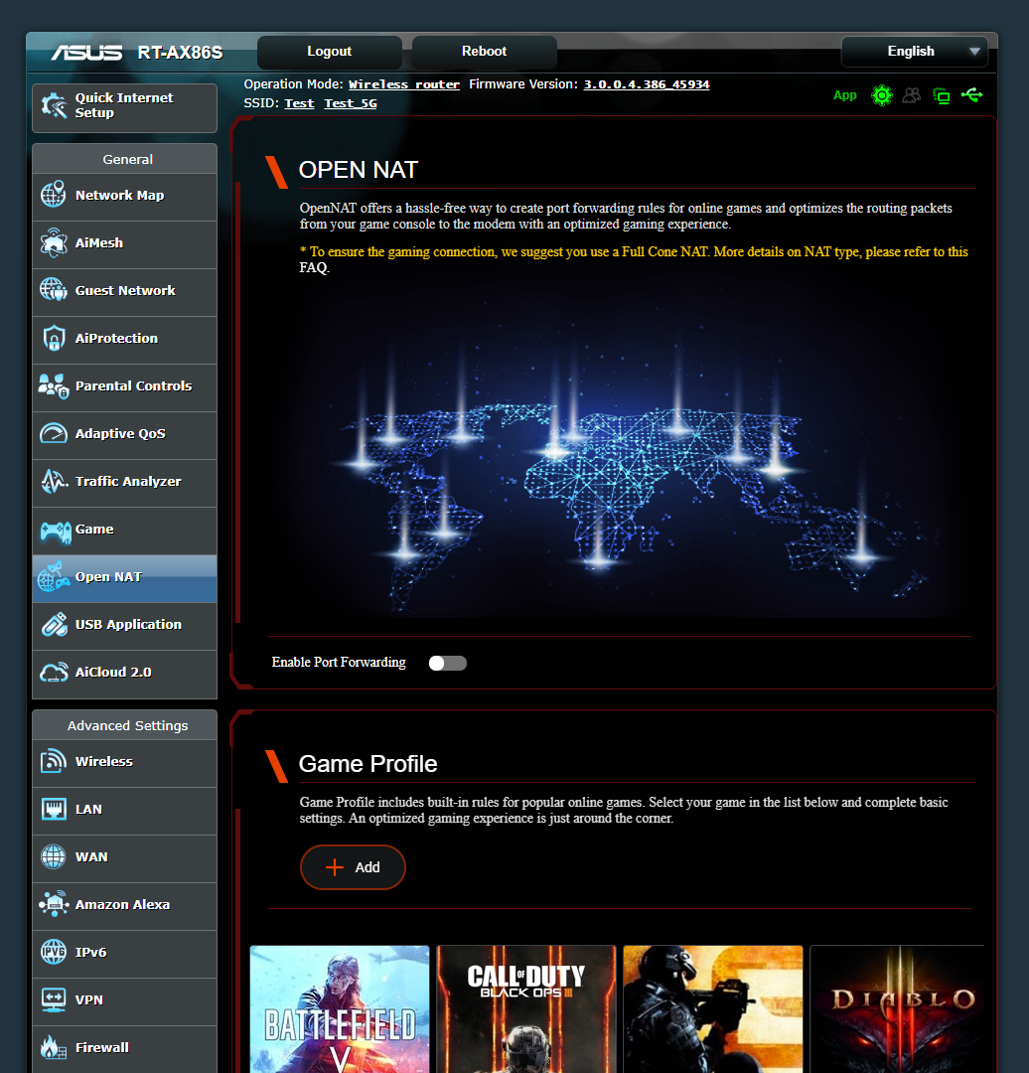Open the firmware version 3.0.0.4.386_45934 link
This screenshot has width=1029, height=1073.
click(x=646, y=83)
